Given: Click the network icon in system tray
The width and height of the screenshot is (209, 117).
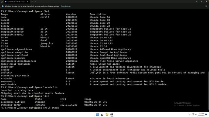Looking at the screenshot, I should (x=193, y=114).
